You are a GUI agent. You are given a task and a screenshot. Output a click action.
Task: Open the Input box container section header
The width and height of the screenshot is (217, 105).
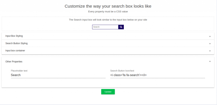coord(108,51)
